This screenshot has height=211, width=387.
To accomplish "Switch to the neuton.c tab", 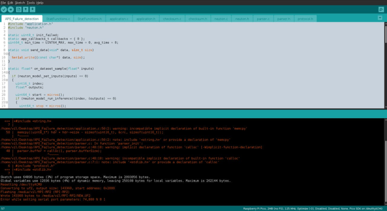I will [221, 19].
